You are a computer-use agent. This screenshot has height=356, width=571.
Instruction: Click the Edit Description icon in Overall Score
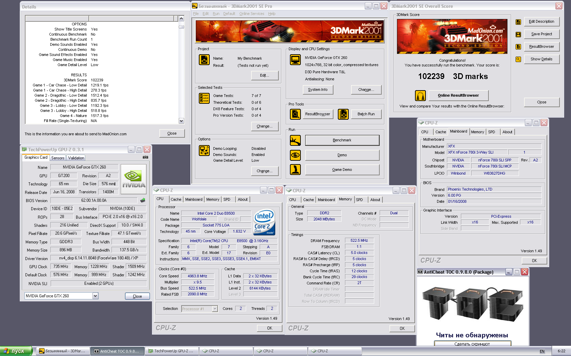[518, 22]
